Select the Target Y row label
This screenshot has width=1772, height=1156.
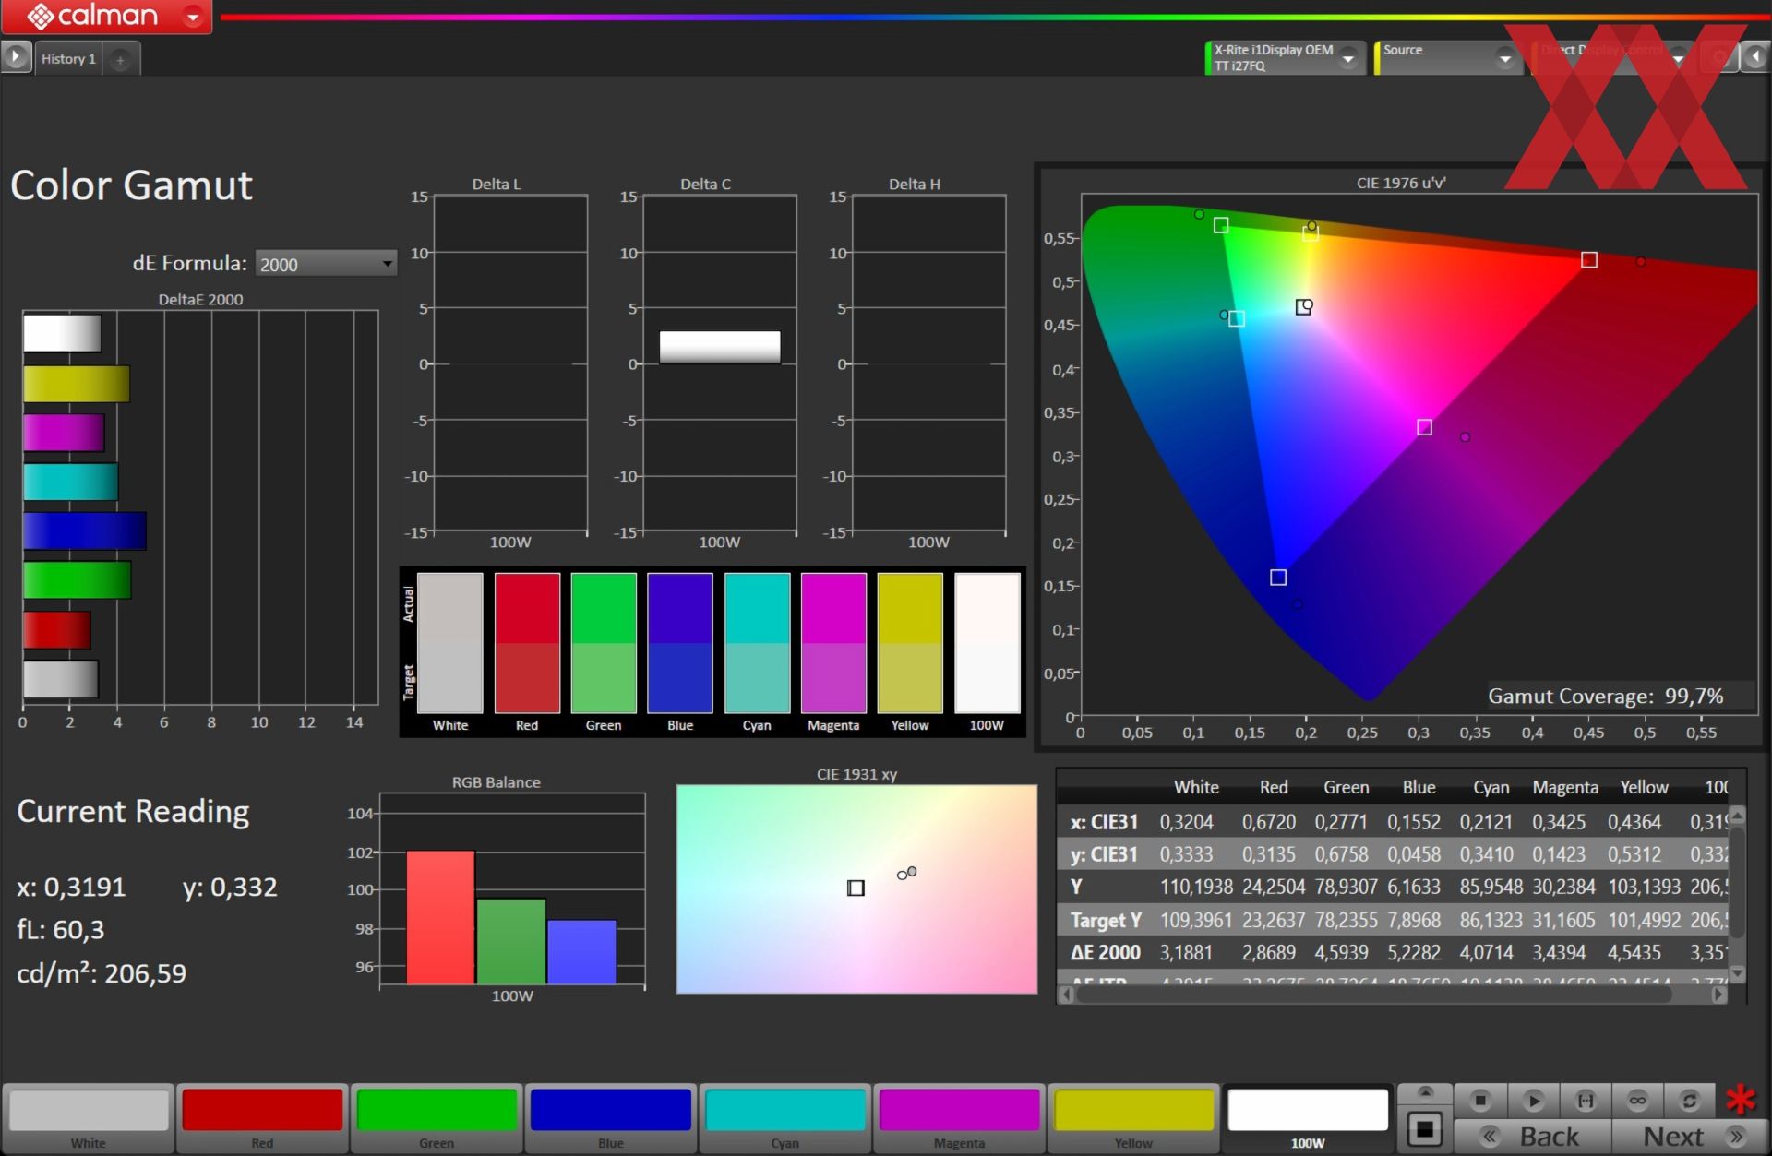coord(1106,920)
